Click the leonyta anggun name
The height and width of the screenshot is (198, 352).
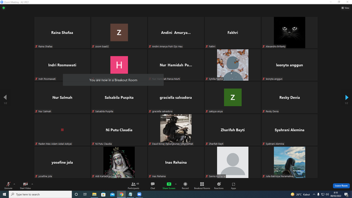289,65
